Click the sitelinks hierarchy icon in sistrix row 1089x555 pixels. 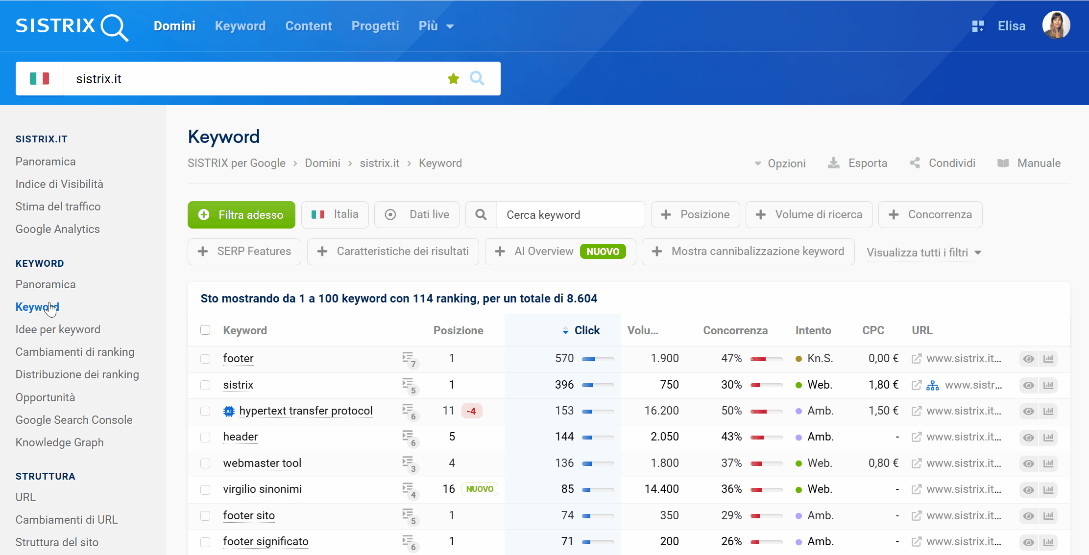tap(933, 385)
